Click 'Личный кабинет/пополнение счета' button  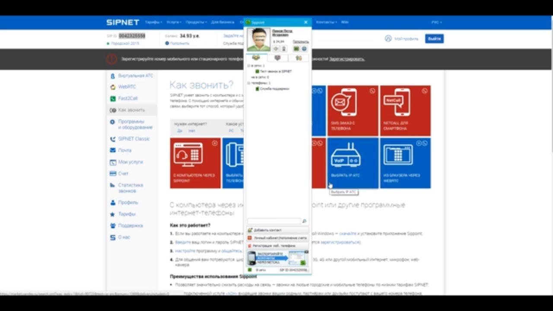click(277, 238)
